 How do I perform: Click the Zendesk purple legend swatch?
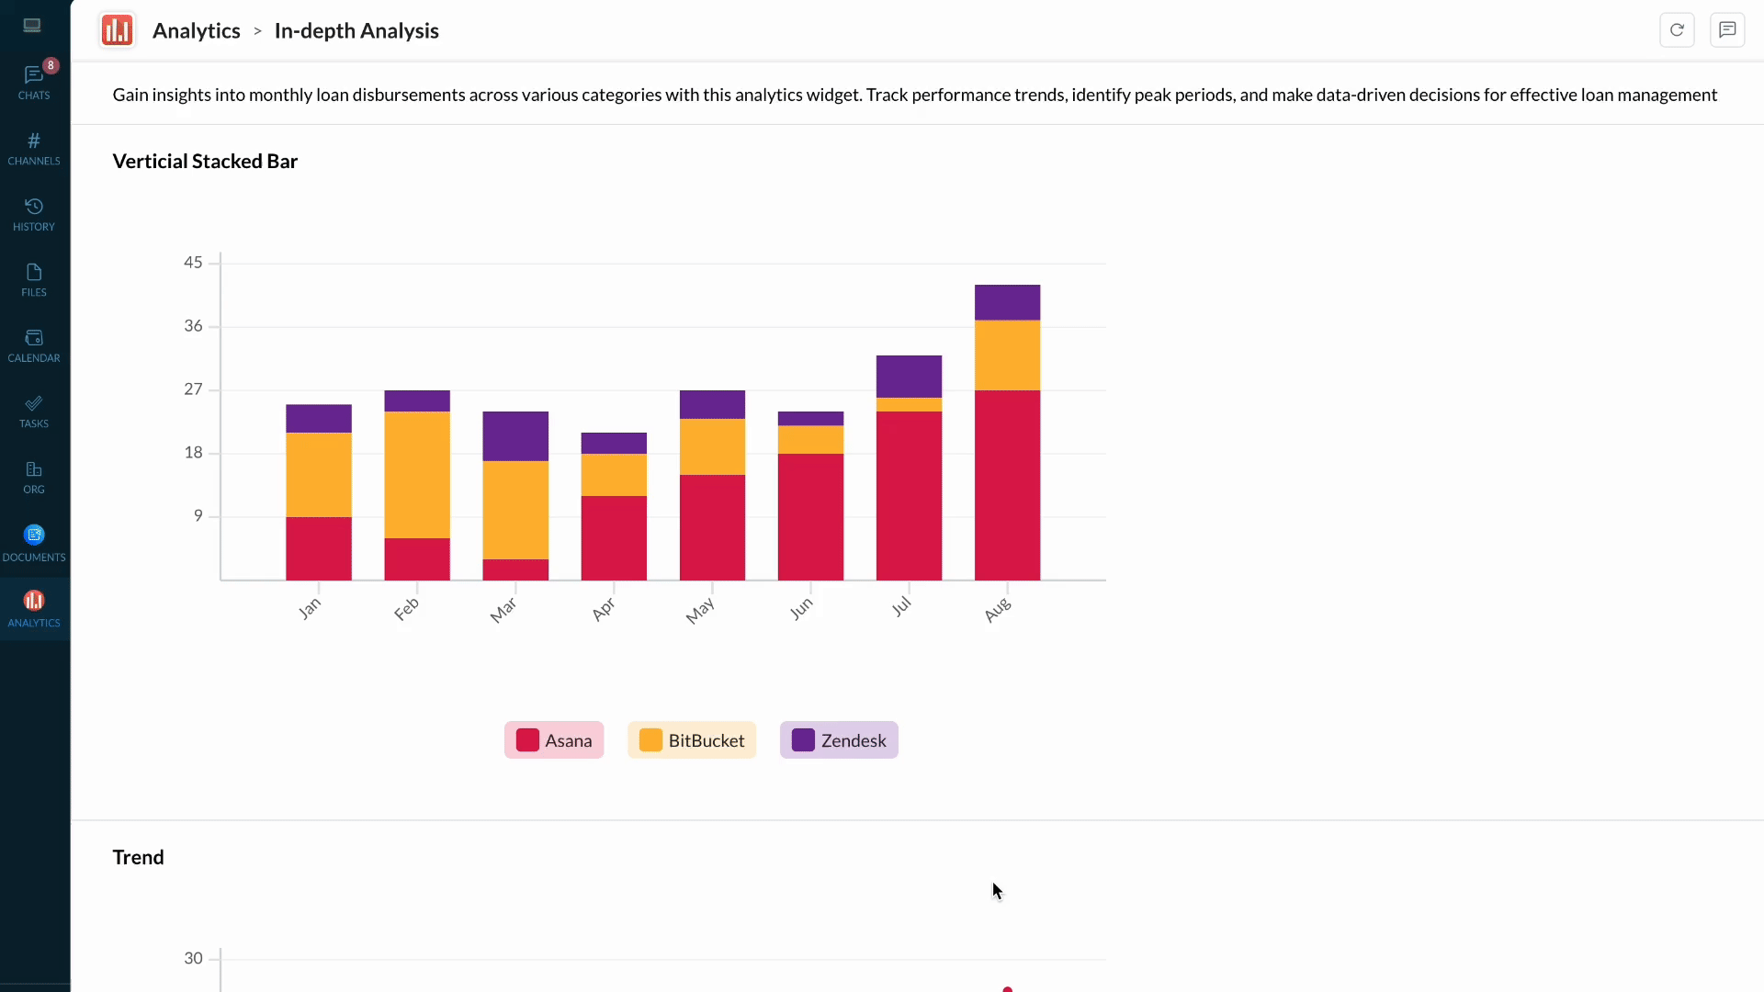coord(803,740)
